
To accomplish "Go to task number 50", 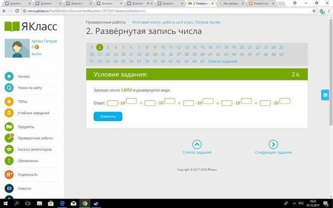I will 281,54.
